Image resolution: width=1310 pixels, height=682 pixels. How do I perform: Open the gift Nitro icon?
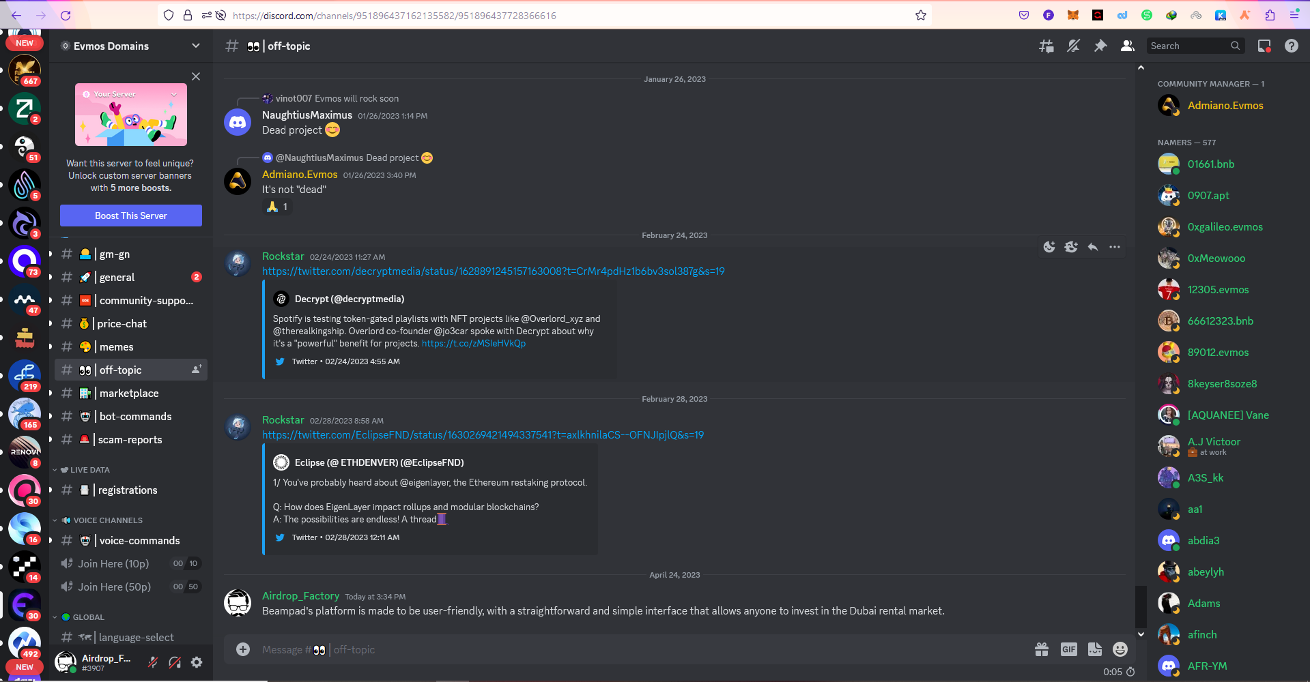[1041, 649]
